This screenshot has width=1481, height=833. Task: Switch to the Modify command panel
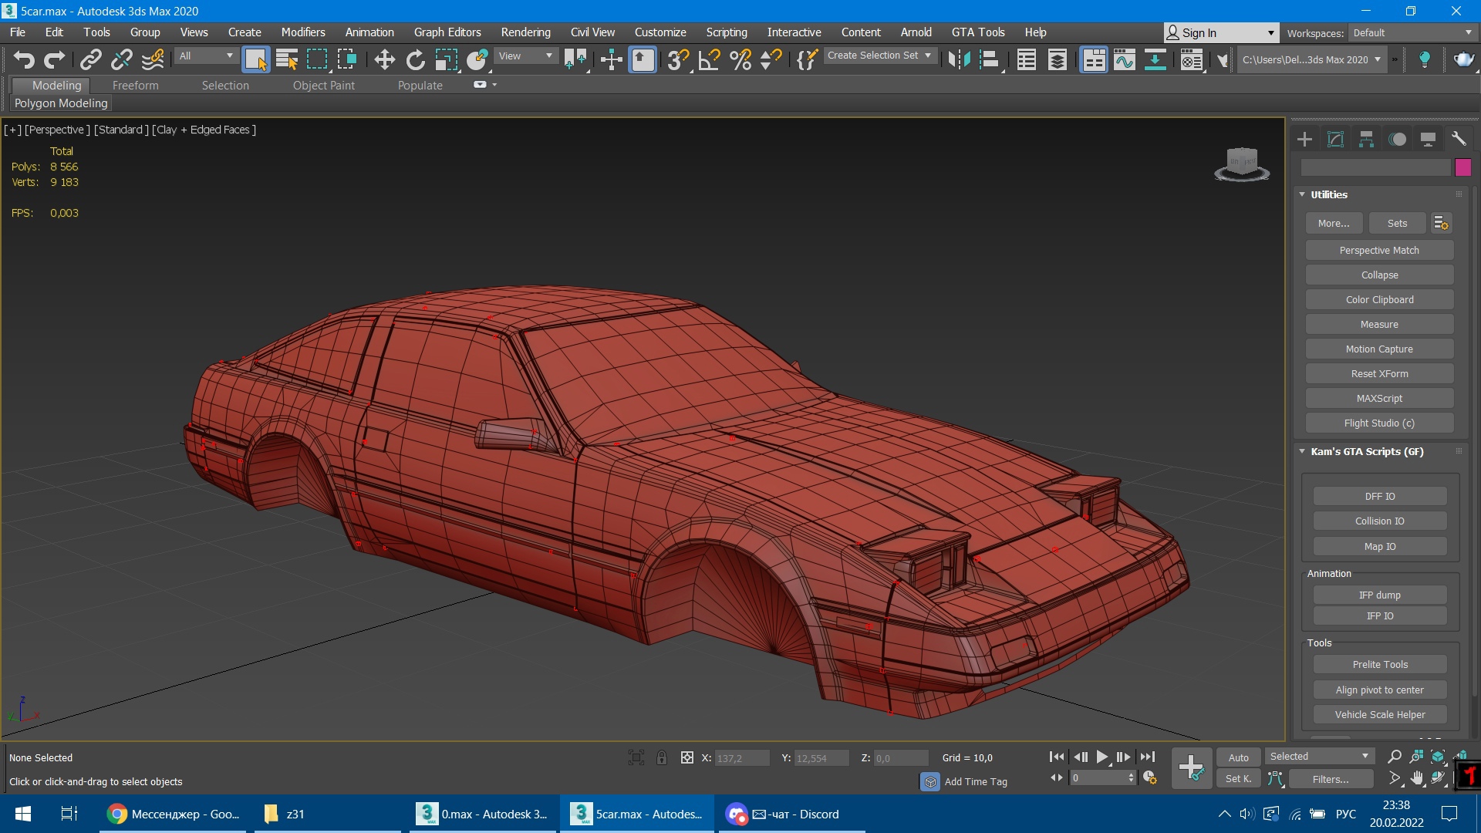(1335, 140)
